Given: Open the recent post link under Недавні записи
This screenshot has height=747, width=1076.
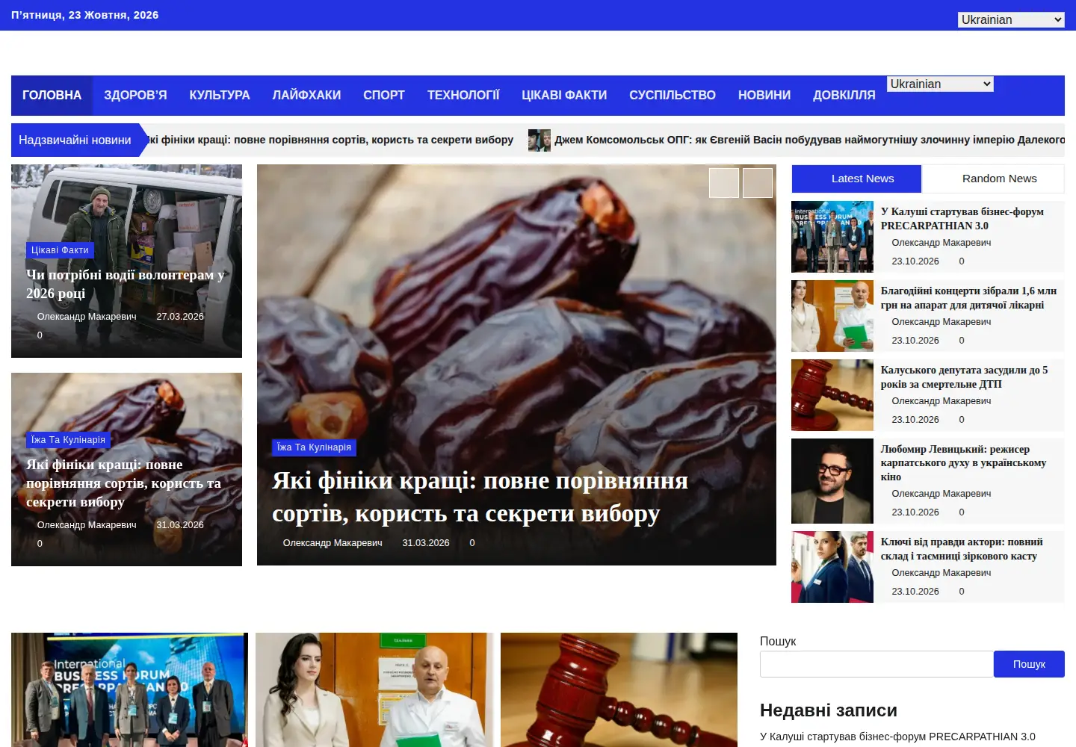Looking at the screenshot, I should click(897, 737).
